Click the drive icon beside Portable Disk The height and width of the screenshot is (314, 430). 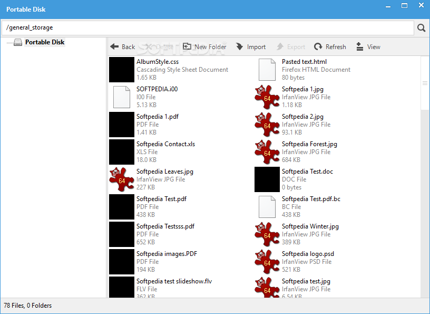tap(18, 42)
